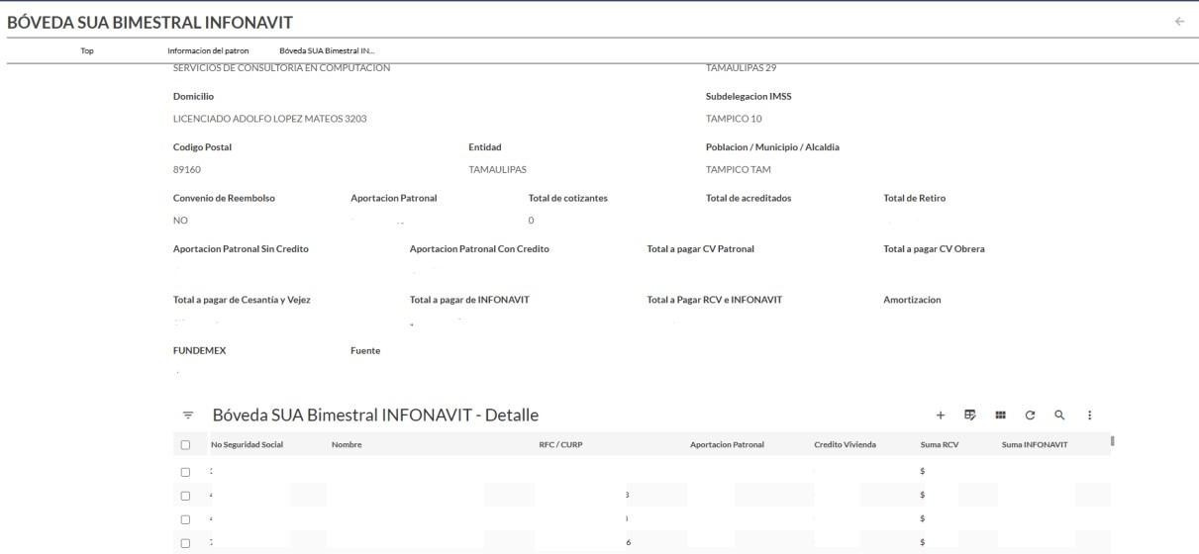Open the three-dot more options menu
Image resolution: width=1199 pixels, height=554 pixels.
1090,415
